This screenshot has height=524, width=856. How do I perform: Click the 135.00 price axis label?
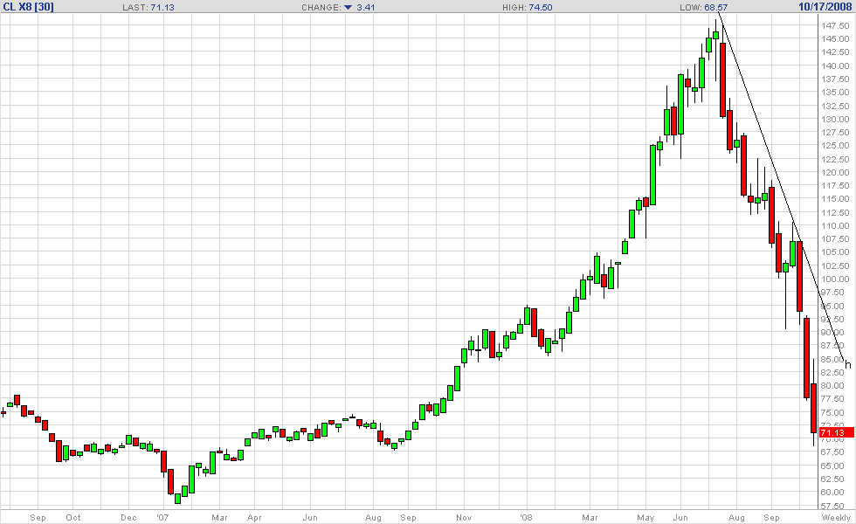[835, 93]
